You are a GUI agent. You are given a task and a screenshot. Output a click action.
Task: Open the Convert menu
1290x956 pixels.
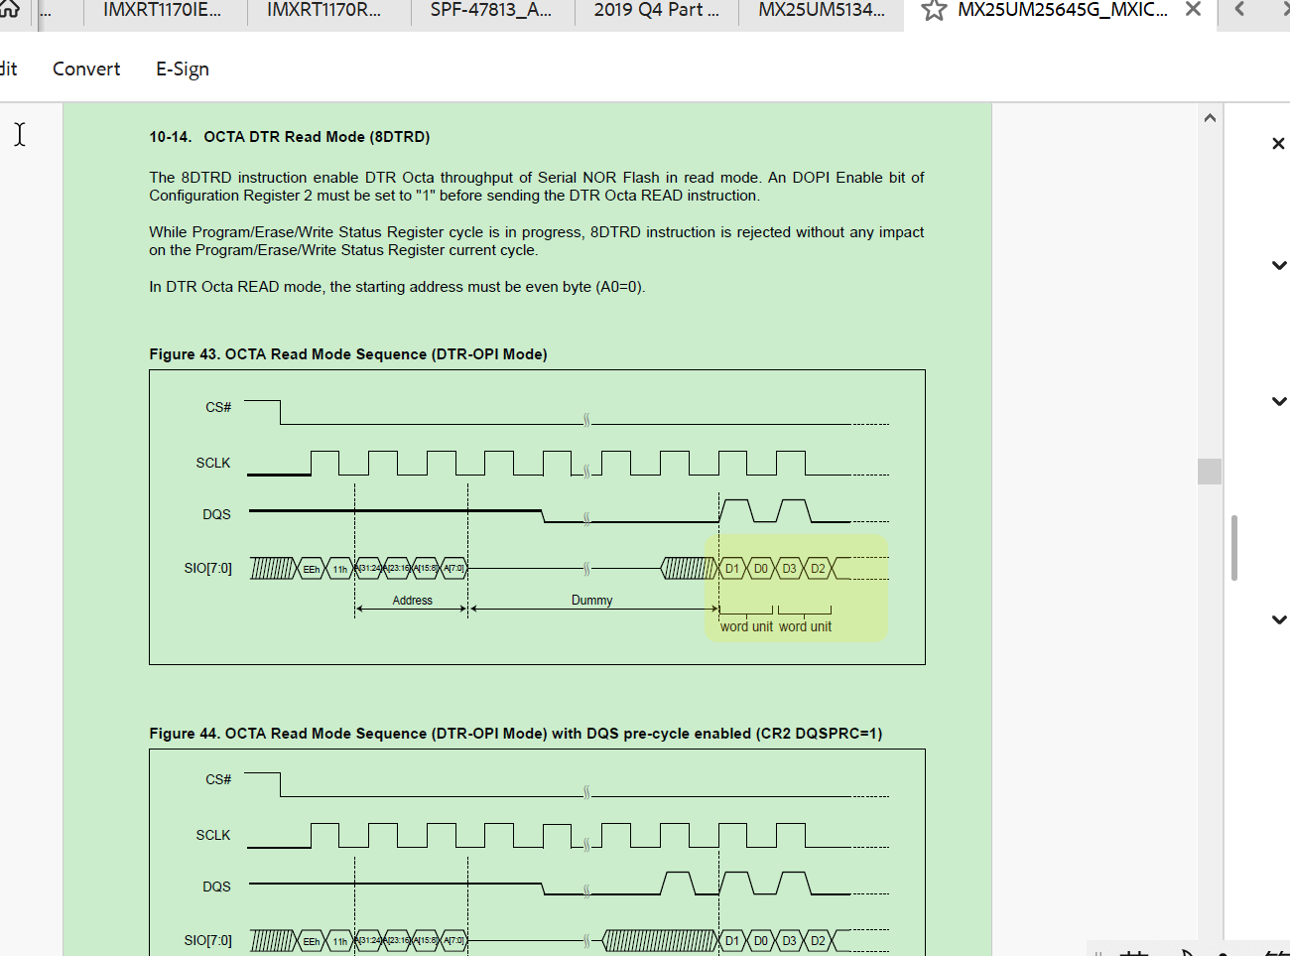tap(86, 68)
